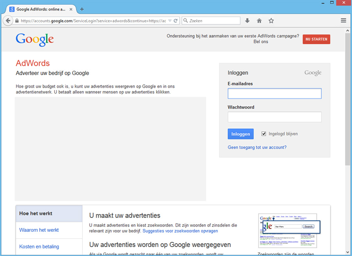Click the 'Adverteer uw bedrijf op Google' text
This screenshot has width=352, height=256.
[x=52, y=73]
